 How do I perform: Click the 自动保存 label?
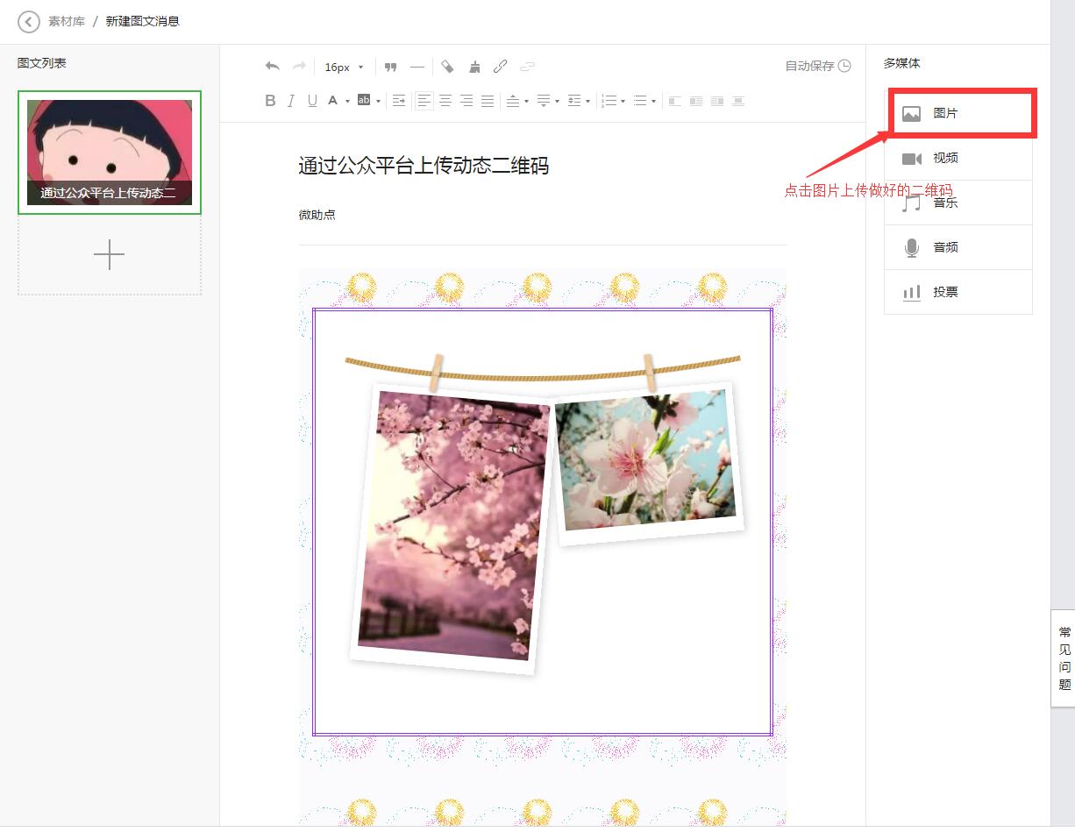point(809,66)
